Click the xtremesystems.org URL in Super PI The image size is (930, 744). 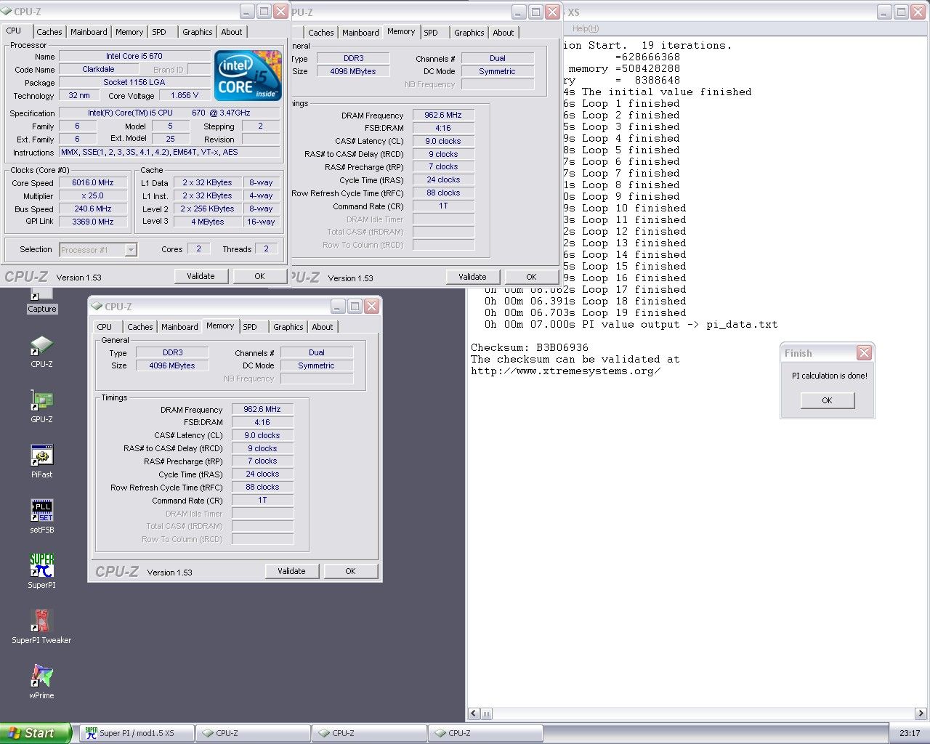point(566,371)
